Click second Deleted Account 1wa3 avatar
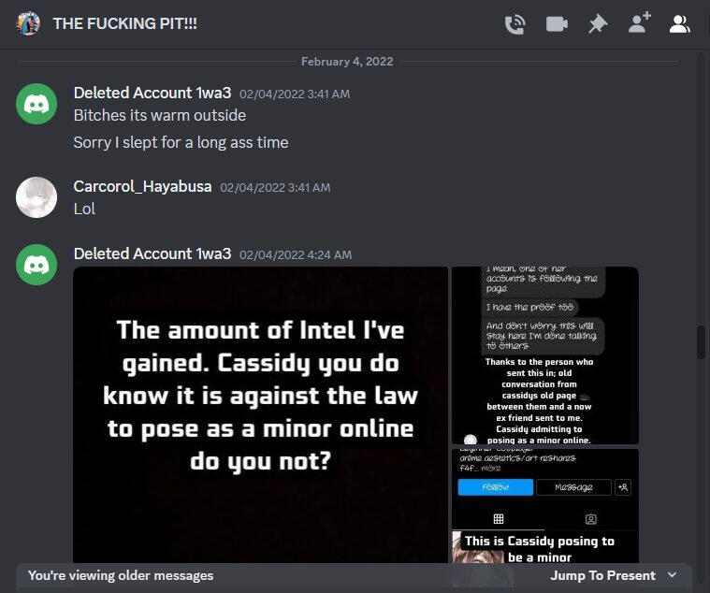 pos(36,265)
